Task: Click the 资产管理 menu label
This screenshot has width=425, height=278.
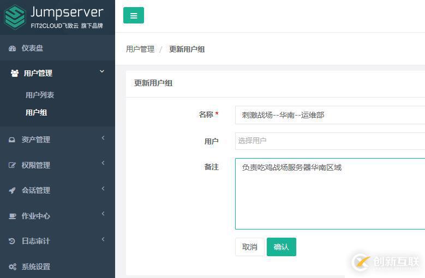Action: pos(36,140)
